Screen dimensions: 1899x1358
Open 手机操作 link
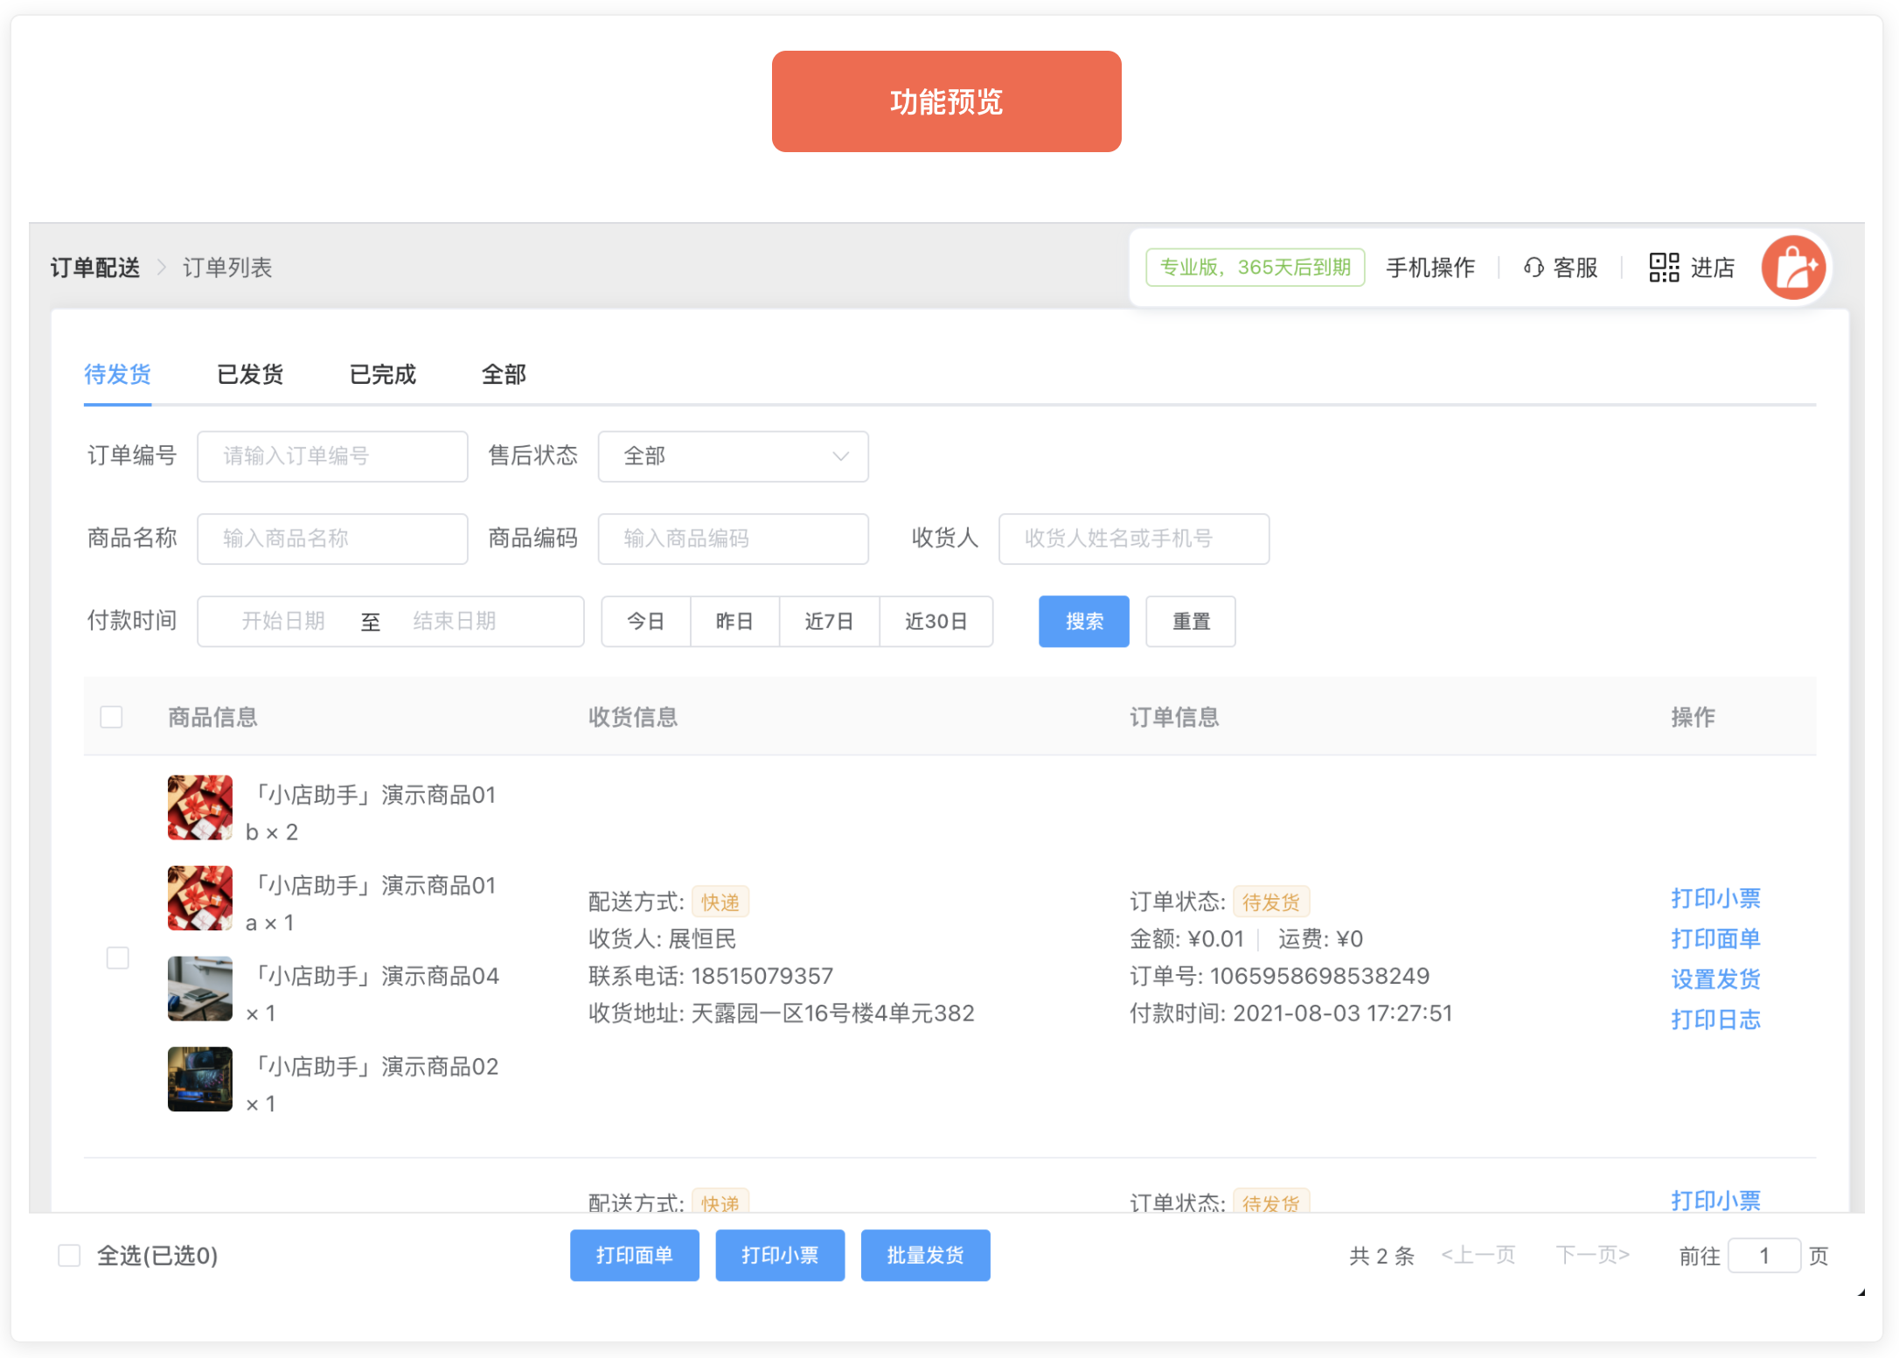coord(1430,268)
